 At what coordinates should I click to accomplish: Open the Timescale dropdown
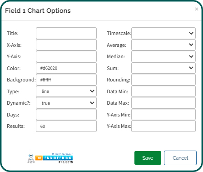(163, 33)
